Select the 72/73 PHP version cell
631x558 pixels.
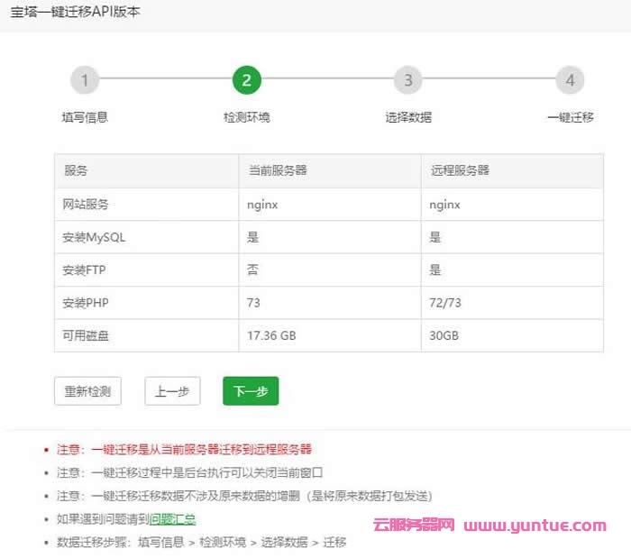coord(445,303)
